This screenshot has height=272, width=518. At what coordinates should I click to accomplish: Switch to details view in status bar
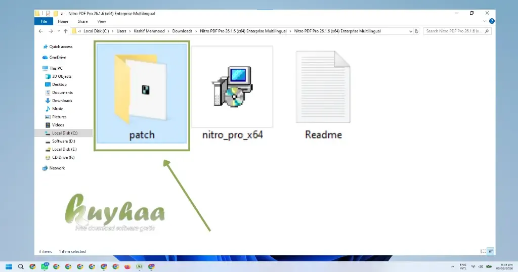[483, 252]
